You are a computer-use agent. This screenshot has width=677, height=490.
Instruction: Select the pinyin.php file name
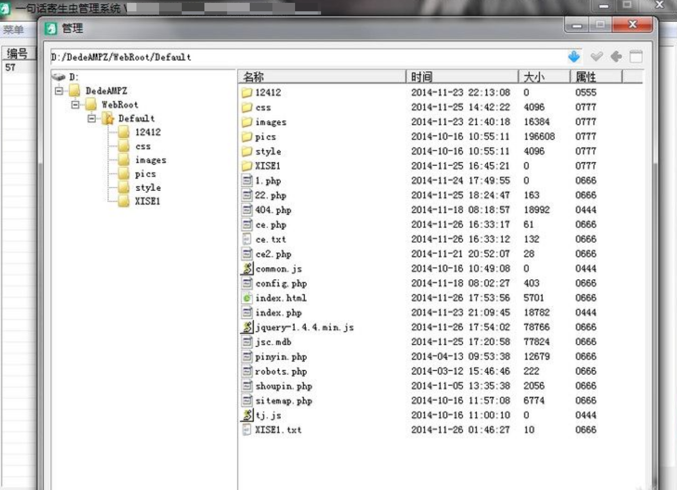tap(281, 357)
